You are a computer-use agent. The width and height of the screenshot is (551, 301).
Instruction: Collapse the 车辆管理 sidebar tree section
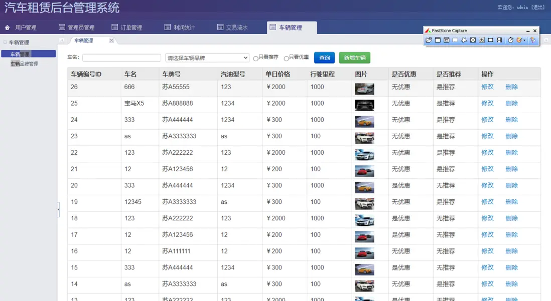[5, 42]
